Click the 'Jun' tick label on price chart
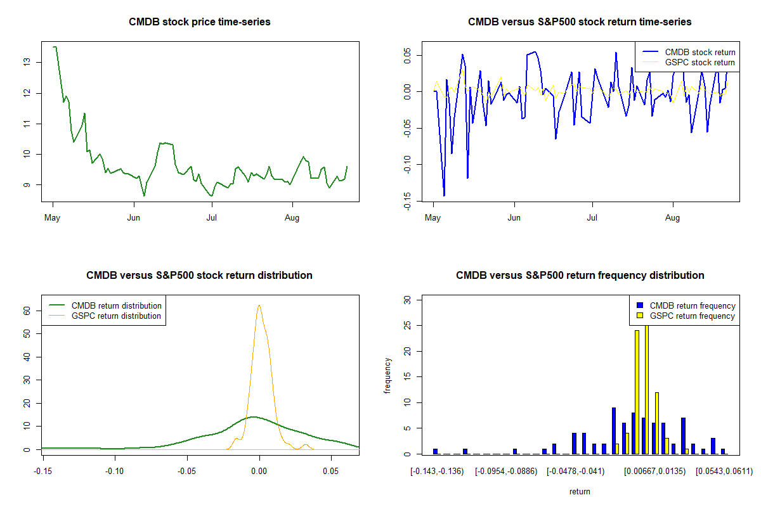 coord(134,218)
